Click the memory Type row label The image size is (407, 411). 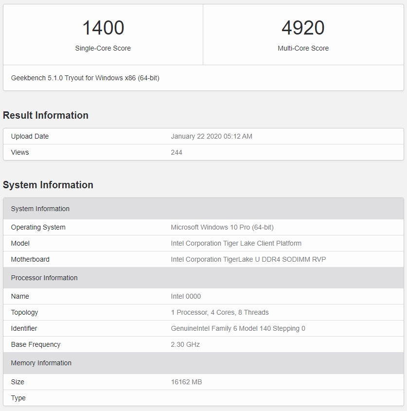pos(18,398)
